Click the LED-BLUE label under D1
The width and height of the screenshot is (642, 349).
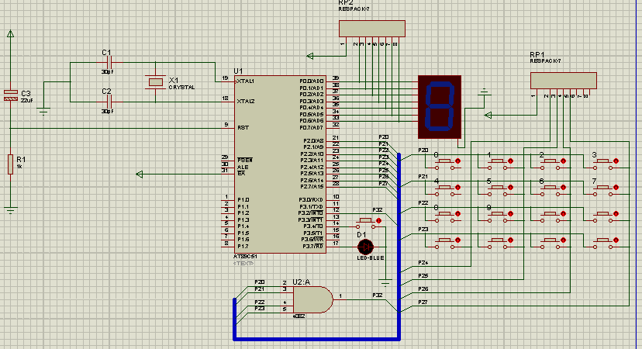click(371, 257)
